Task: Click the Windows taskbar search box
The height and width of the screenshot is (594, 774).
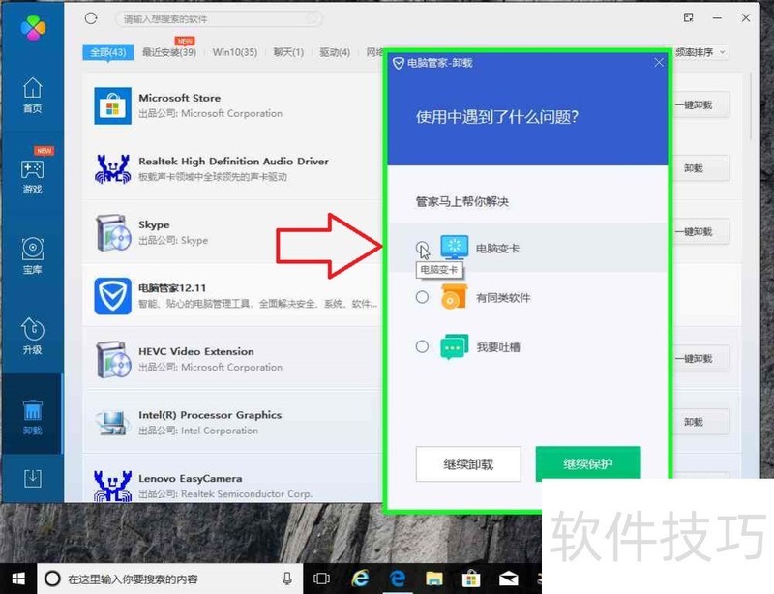Action: (170, 579)
